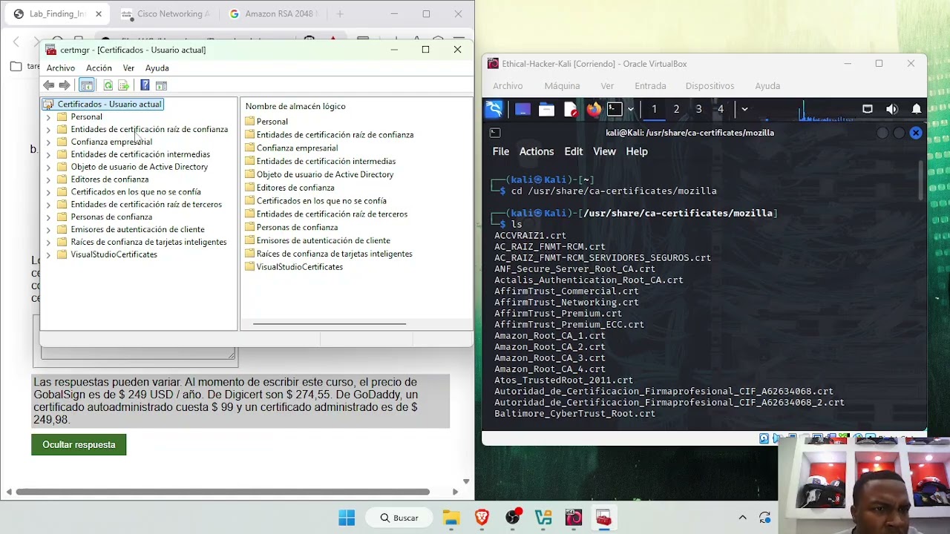The width and height of the screenshot is (950, 534).
Task: Click the Refresh icon in certmgr toolbar
Action: (x=108, y=85)
